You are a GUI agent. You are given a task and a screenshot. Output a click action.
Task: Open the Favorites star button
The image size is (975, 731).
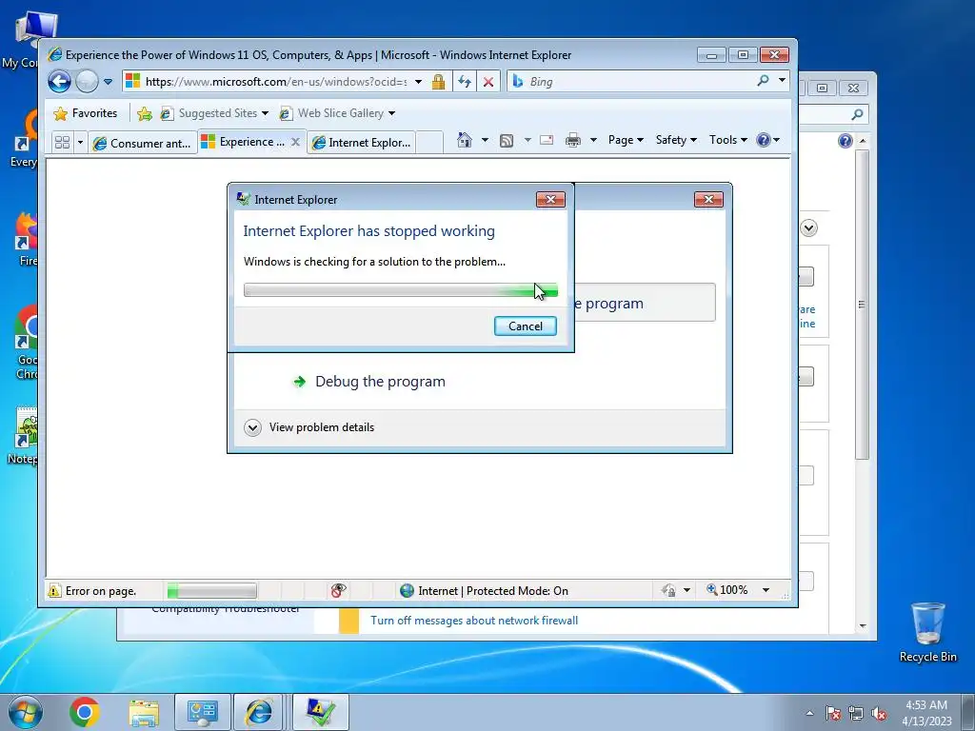(86, 113)
